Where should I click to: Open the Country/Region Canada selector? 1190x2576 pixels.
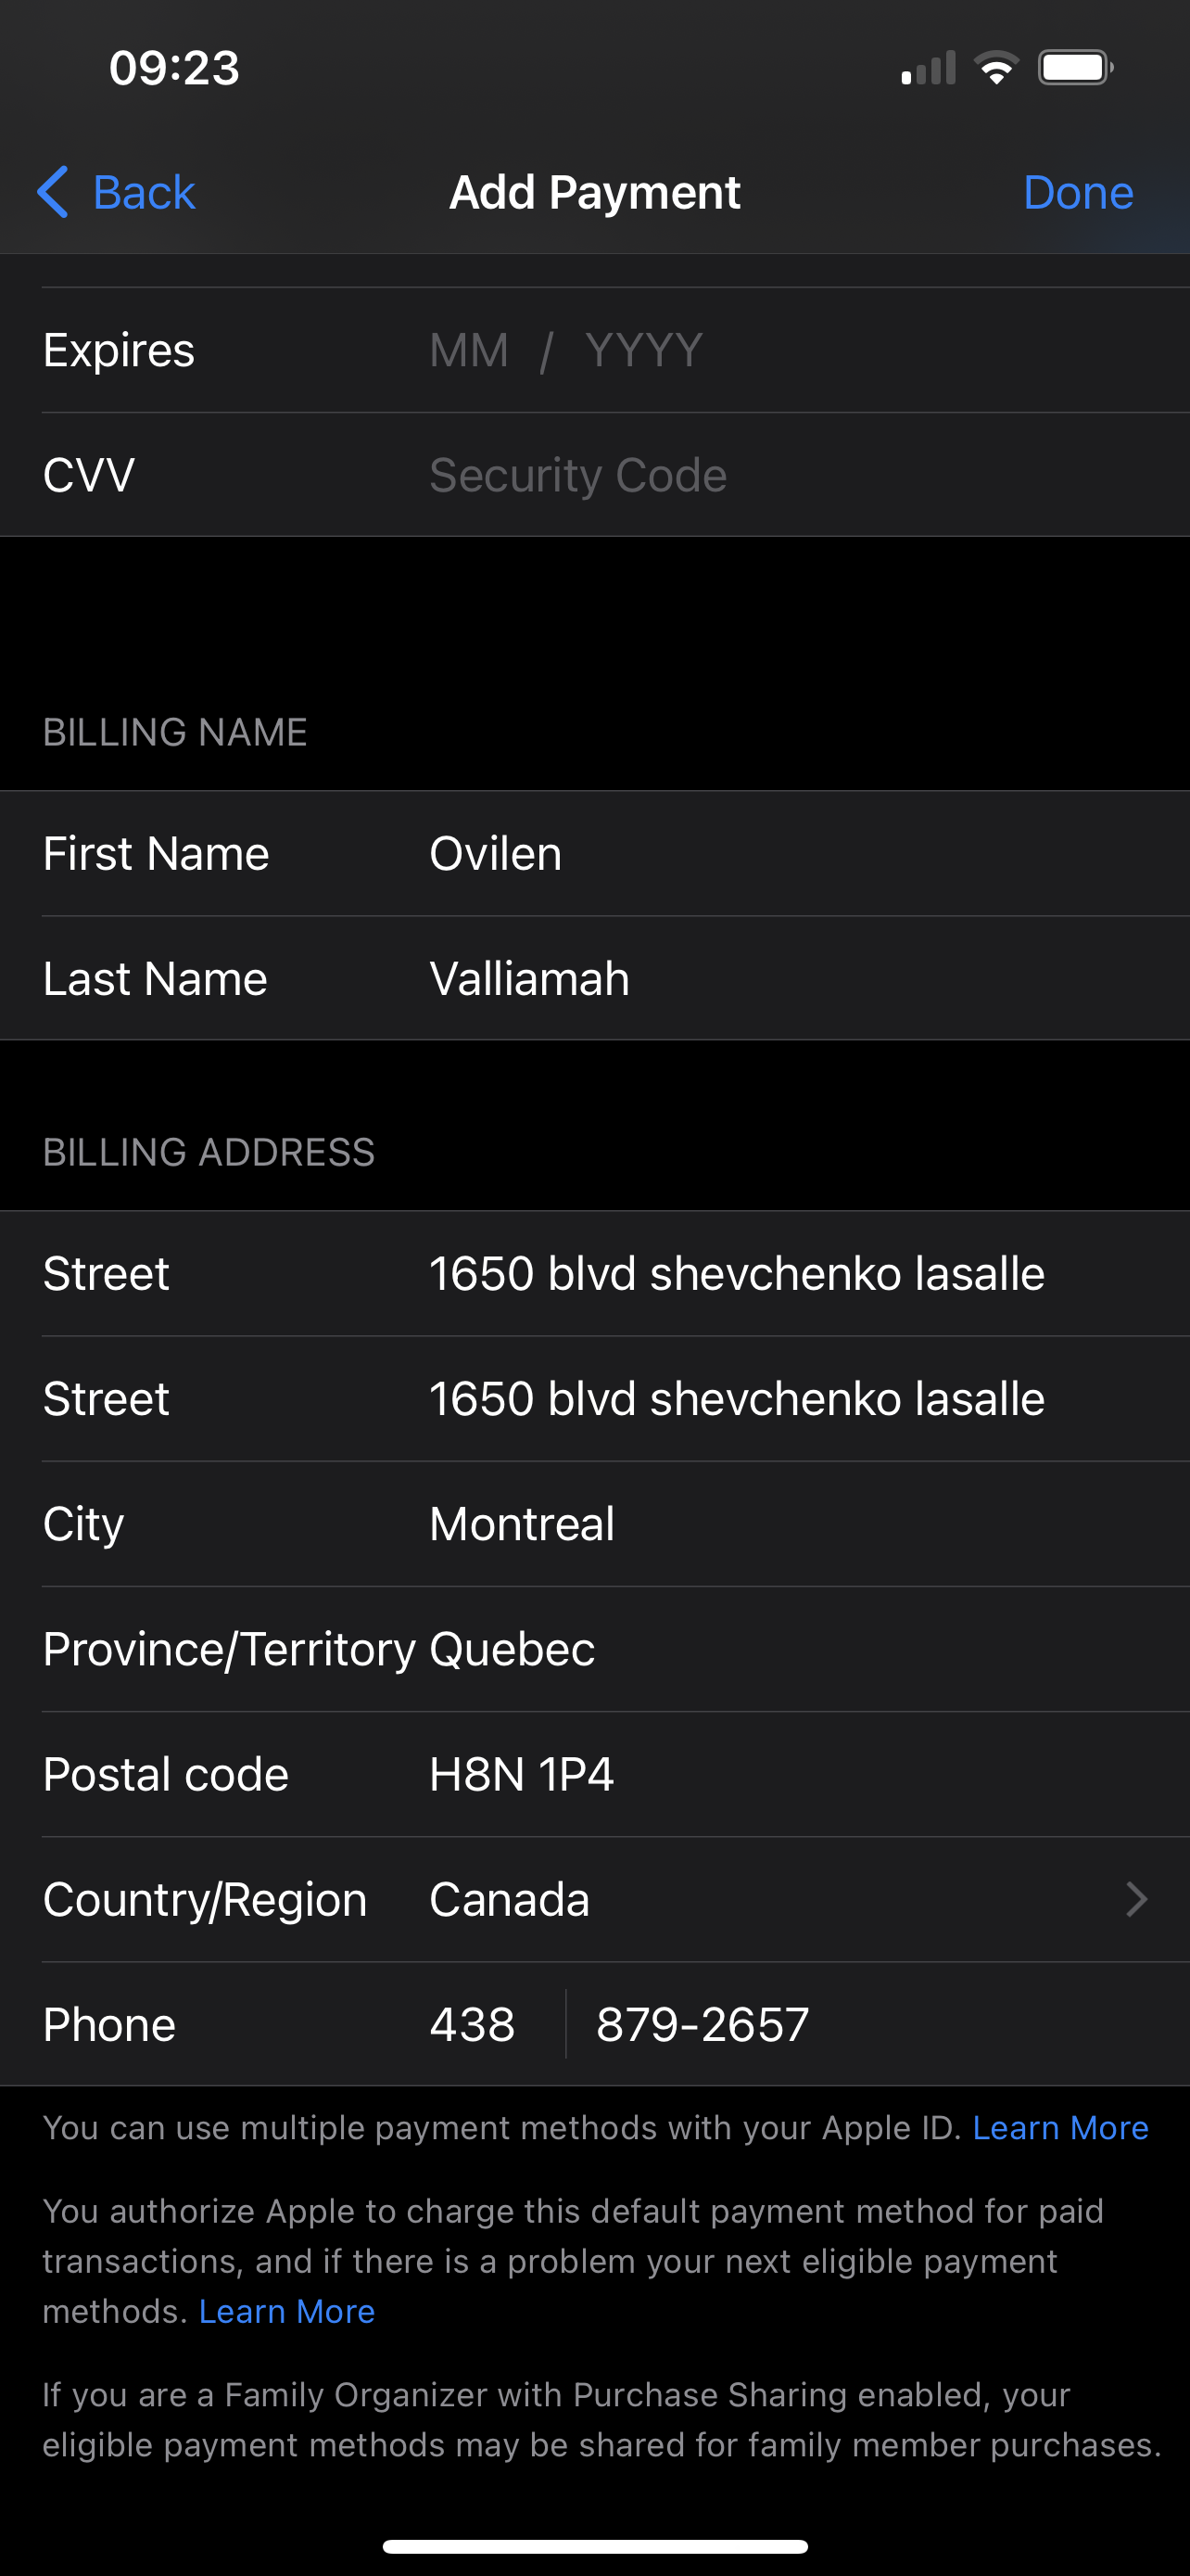pos(594,1899)
